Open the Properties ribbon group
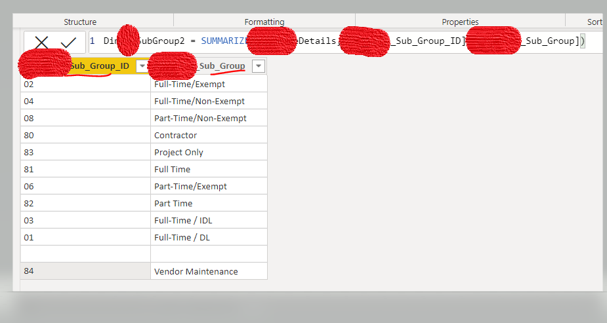 460,22
